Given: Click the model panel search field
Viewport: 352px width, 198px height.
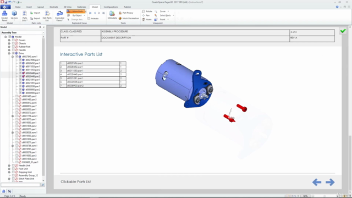Looking at the screenshot, I should (x=20, y=185).
